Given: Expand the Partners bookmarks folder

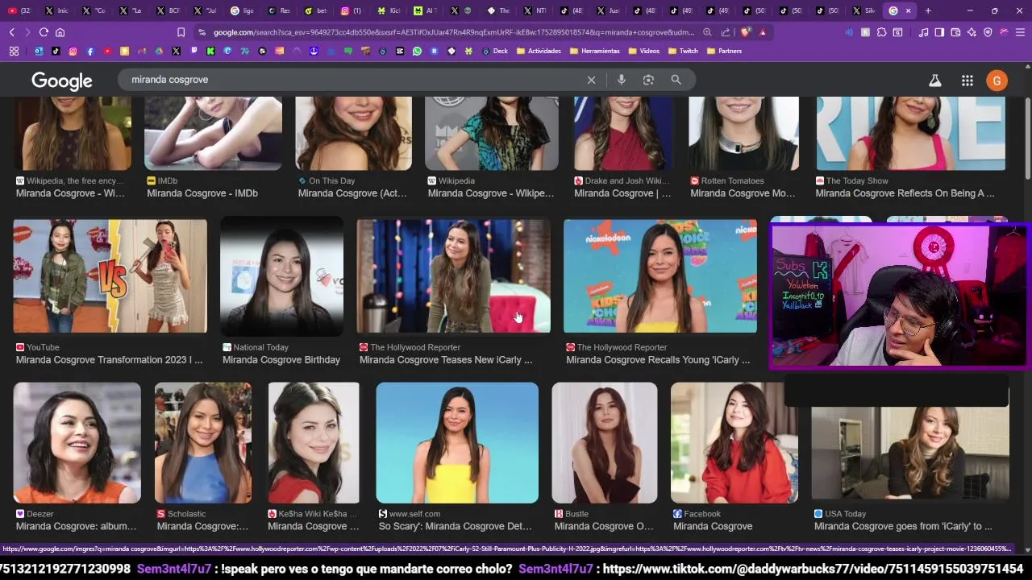Looking at the screenshot, I should [724, 51].
